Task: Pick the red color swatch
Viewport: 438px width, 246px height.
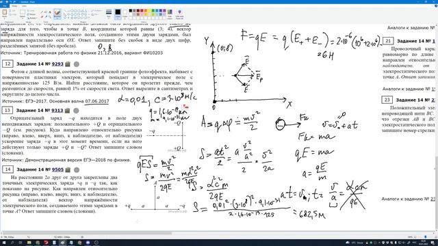Action: coord(142,11)
